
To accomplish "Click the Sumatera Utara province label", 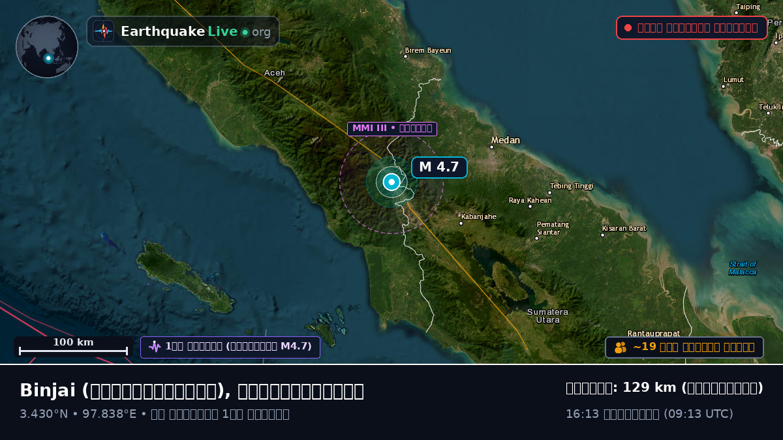I will (x=547, y=316).
